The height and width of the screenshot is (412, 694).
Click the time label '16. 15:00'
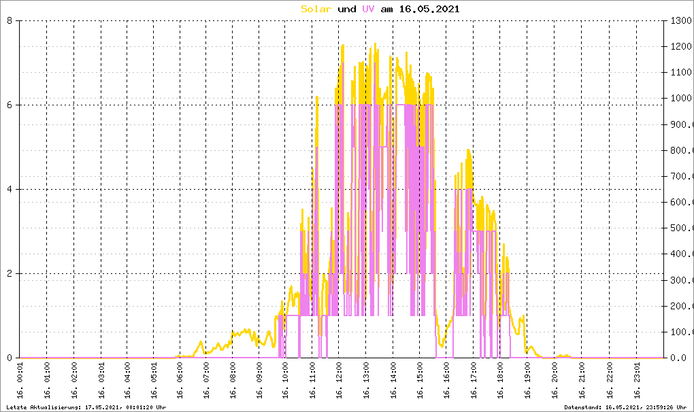point(420,381)
